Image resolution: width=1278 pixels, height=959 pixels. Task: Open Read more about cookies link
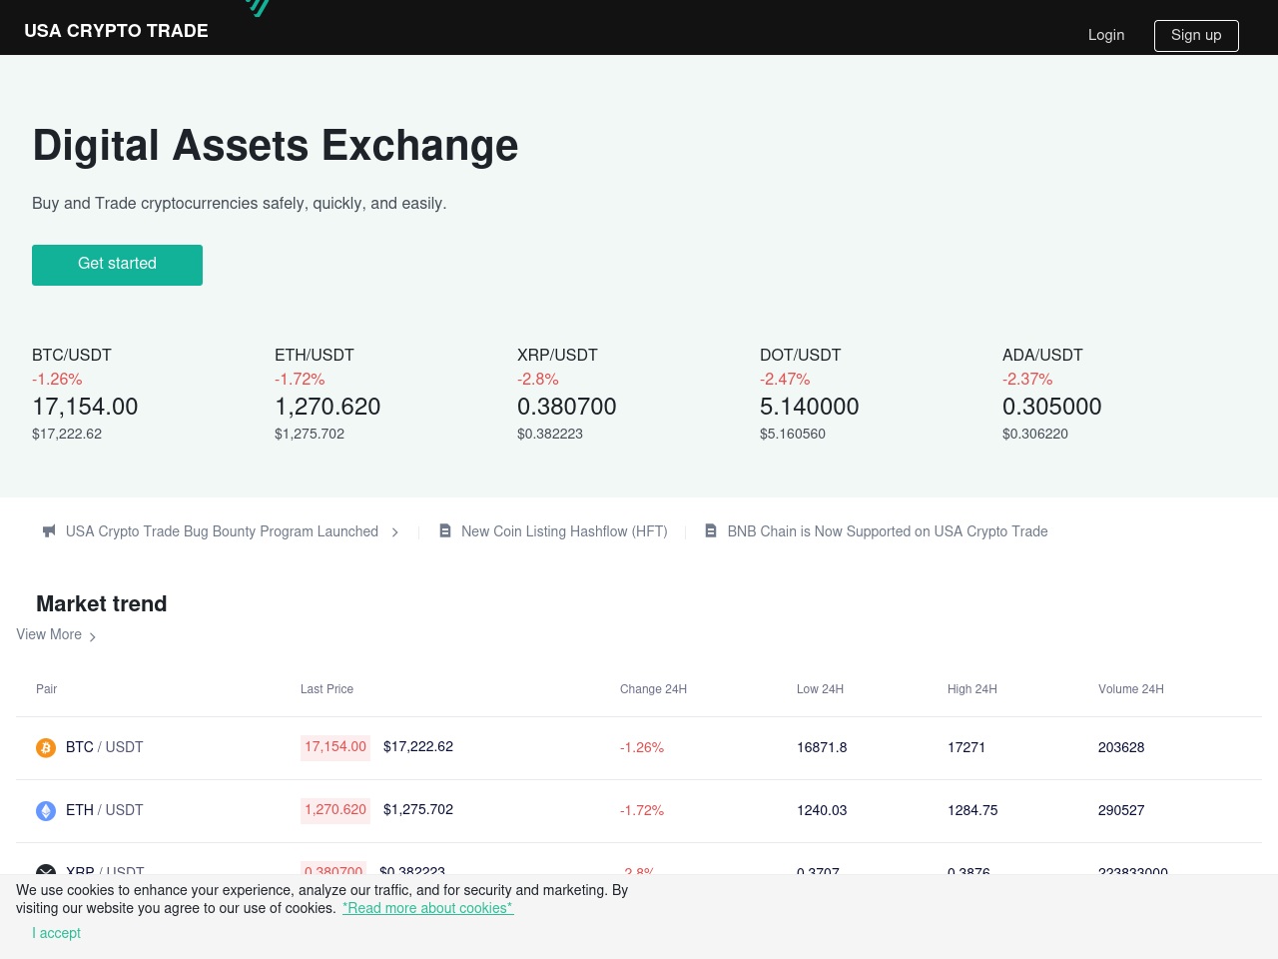427,908
